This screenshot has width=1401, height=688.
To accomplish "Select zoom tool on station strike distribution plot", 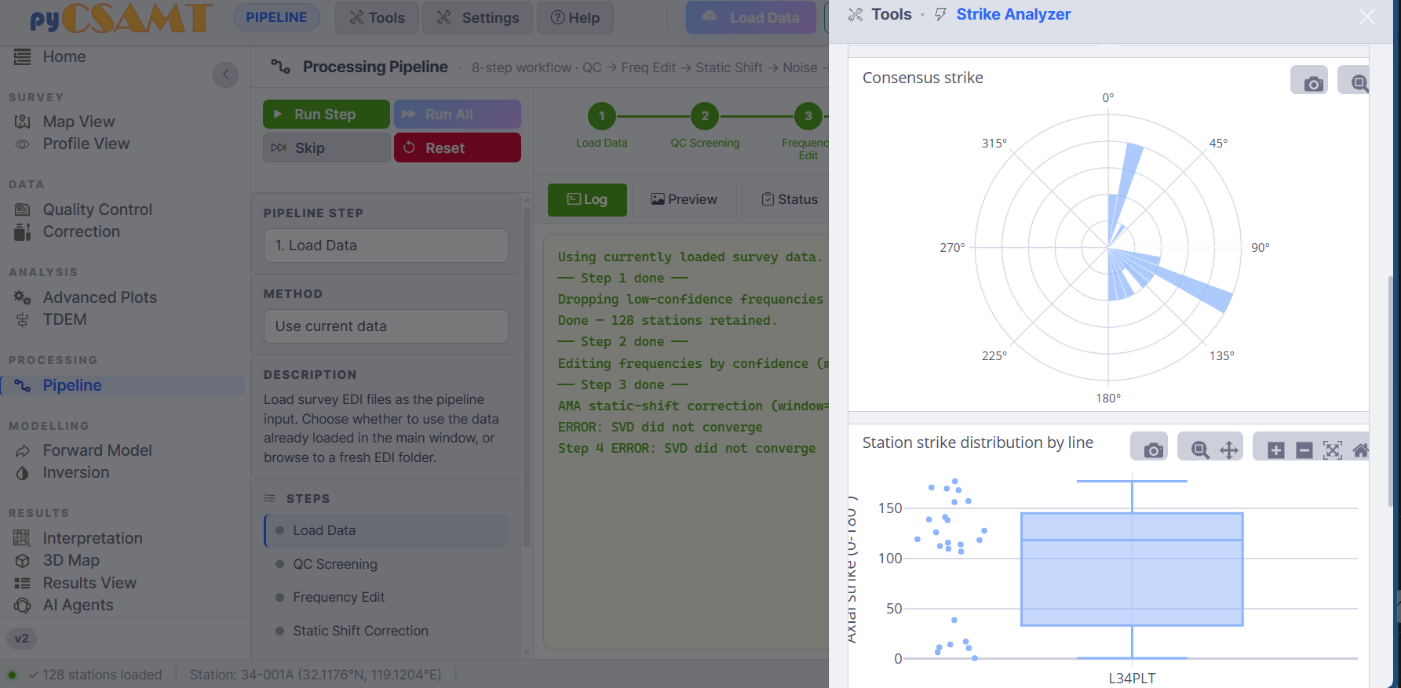I will click(1199, 450).
